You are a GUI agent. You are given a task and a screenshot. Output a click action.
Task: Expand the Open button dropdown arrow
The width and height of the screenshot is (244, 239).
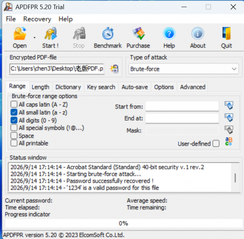35,37
